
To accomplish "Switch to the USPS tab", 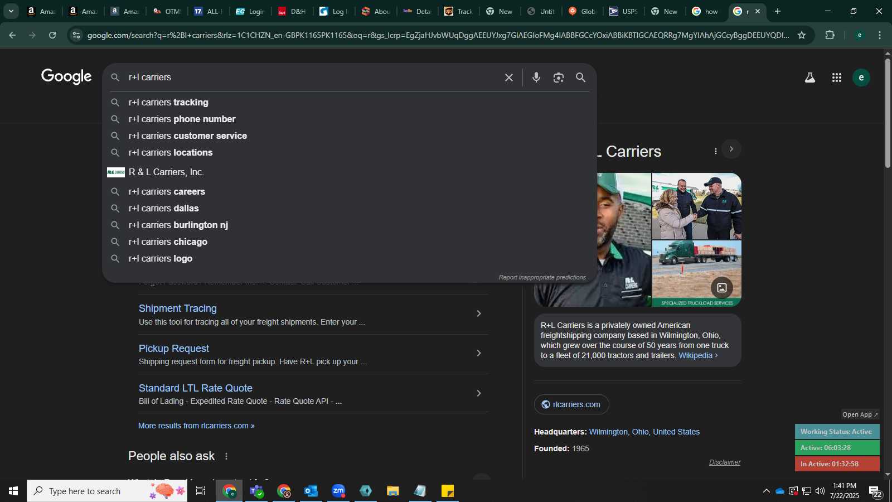I will coord(623,11).
